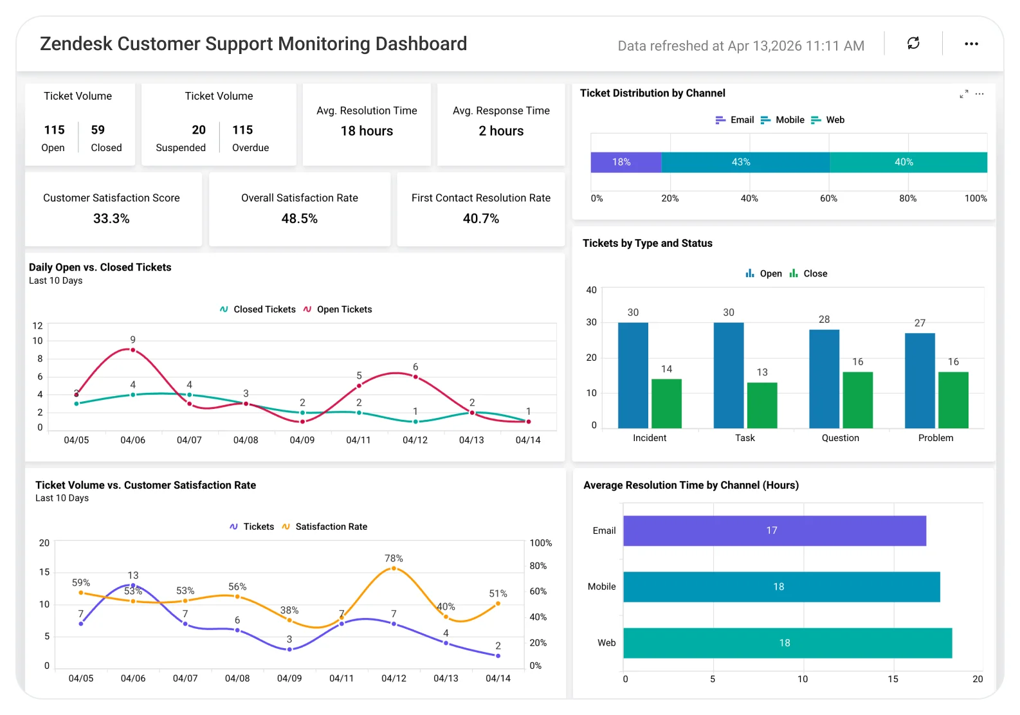This screenshot has height=715, width=1020.
Task: Open the dashboard more options menu in the header
Action: (971, 44)
